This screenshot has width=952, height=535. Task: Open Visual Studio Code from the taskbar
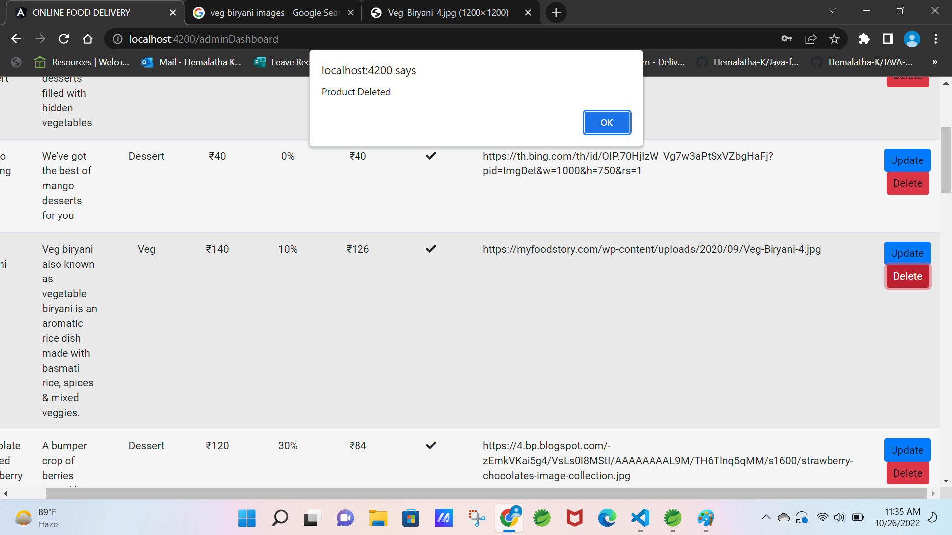point(640,518)
